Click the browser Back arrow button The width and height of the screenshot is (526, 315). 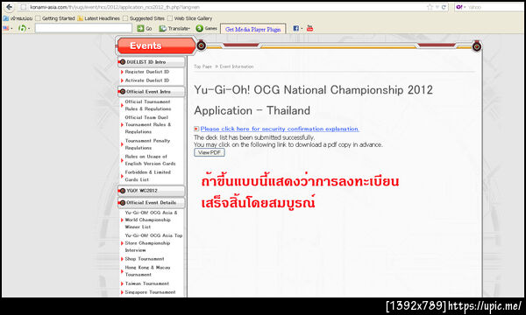[9, 7]
